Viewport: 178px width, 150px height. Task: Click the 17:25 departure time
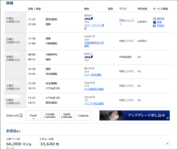click(32, 19)
